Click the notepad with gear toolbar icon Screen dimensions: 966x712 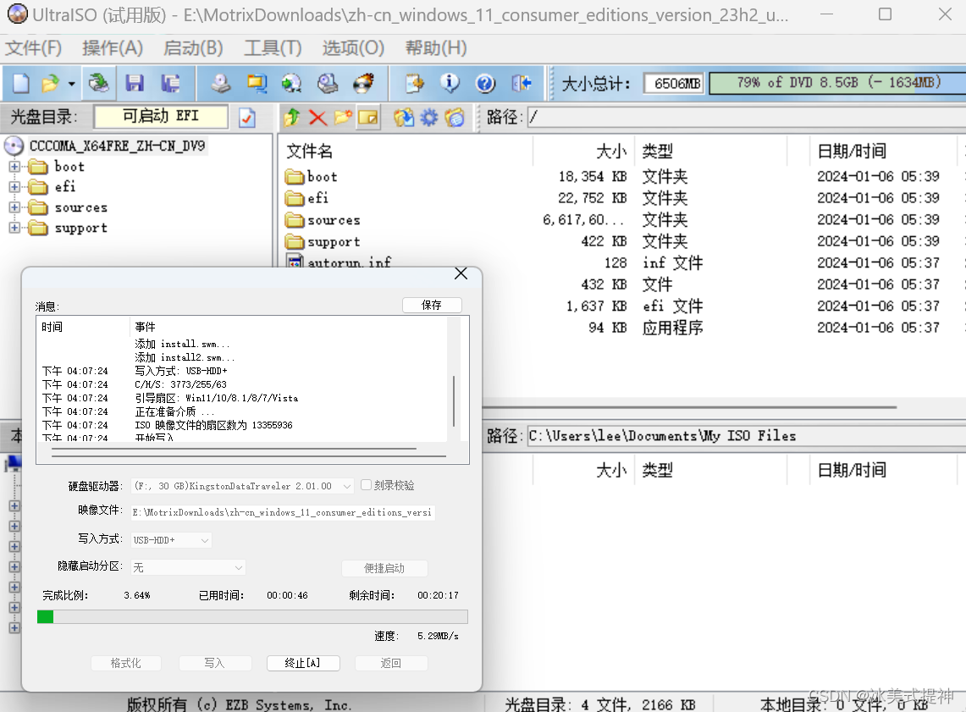414,83
